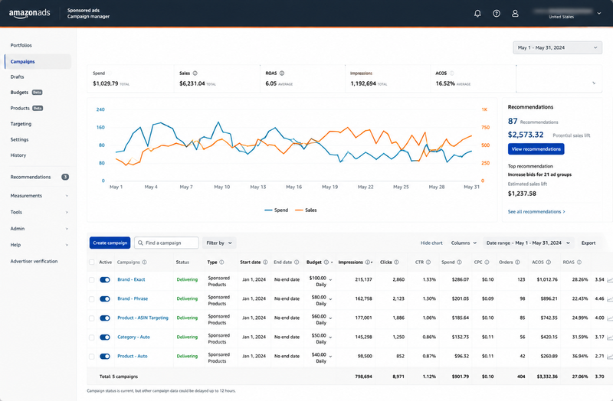
Task: Disable the Category - Auto campaign toggle
Action: pyautogui.click(x=105, y=337)
